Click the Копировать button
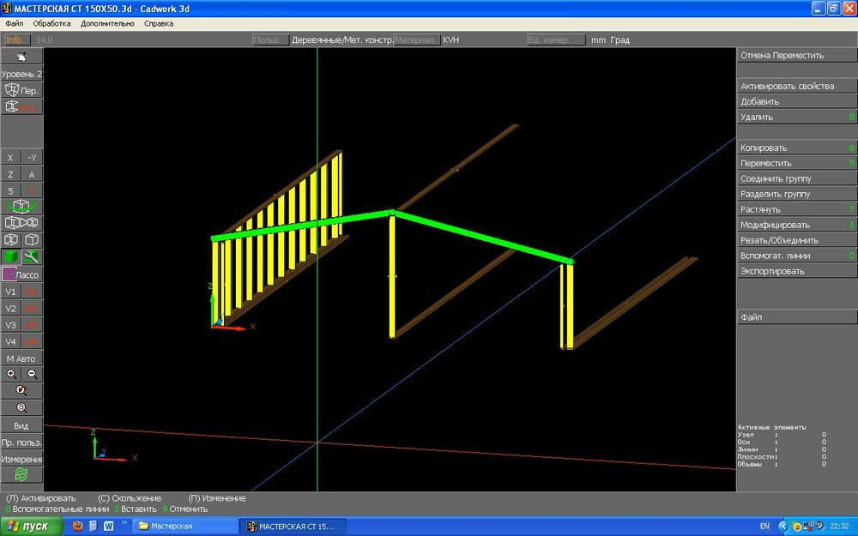The image size is (858, 536). 796,148
